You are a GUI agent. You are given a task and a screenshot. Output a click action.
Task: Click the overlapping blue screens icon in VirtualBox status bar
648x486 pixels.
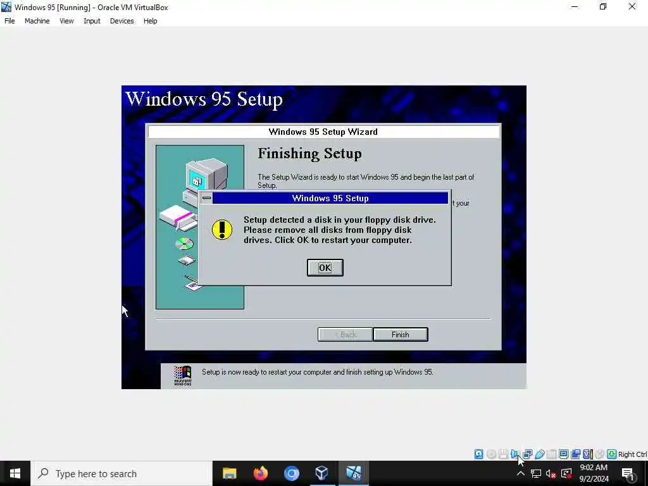point(576,454)
